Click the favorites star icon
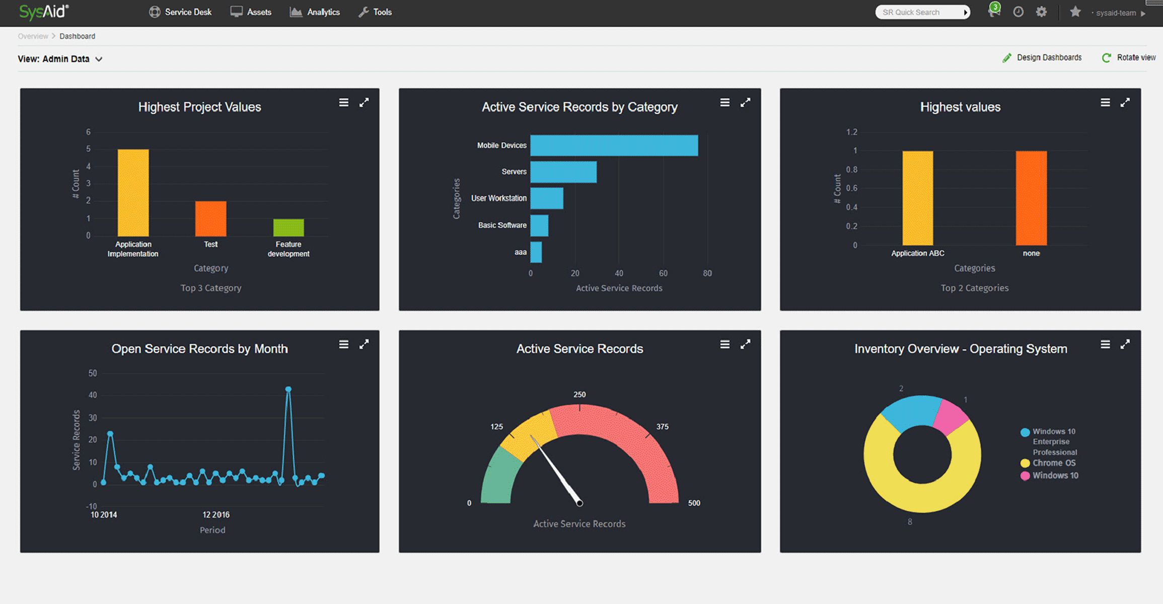This screenshot has height=604, width=1163. pos(1075,12)
